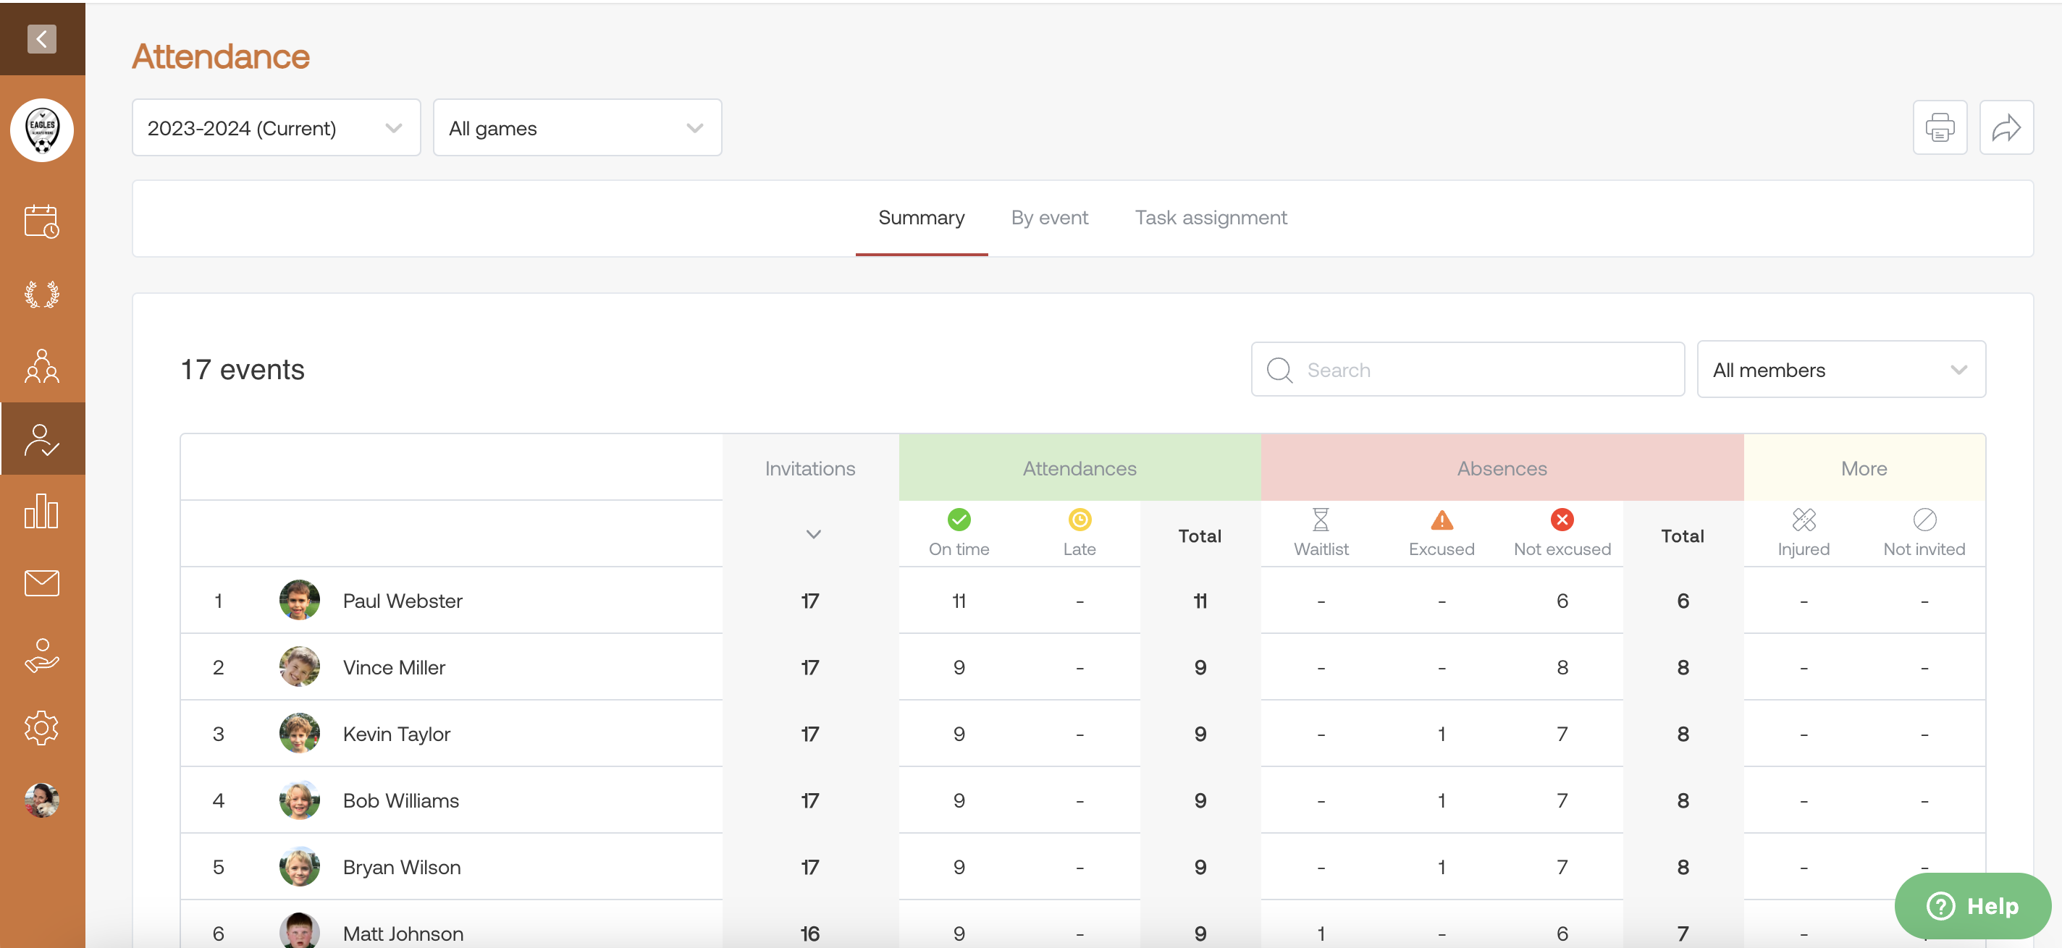Viewport: 2062px width, 948px height.
Task: Click the yellow Late clock icon
Action: (x=1079, y=520)
